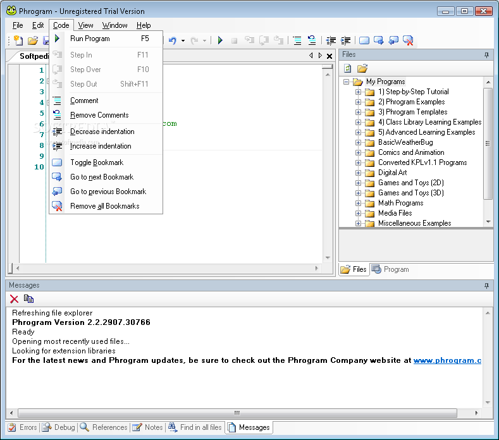Click the Step Out toolbar icon
The height and width of the screenshot is (440, 499).
[x=278, y=40]
